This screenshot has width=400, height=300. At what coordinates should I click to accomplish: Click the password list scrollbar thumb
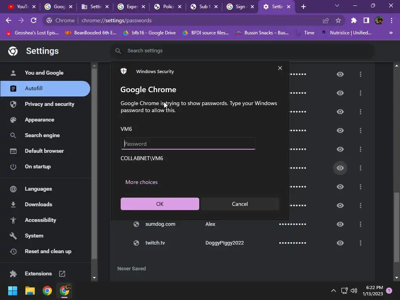coord(396,227)
